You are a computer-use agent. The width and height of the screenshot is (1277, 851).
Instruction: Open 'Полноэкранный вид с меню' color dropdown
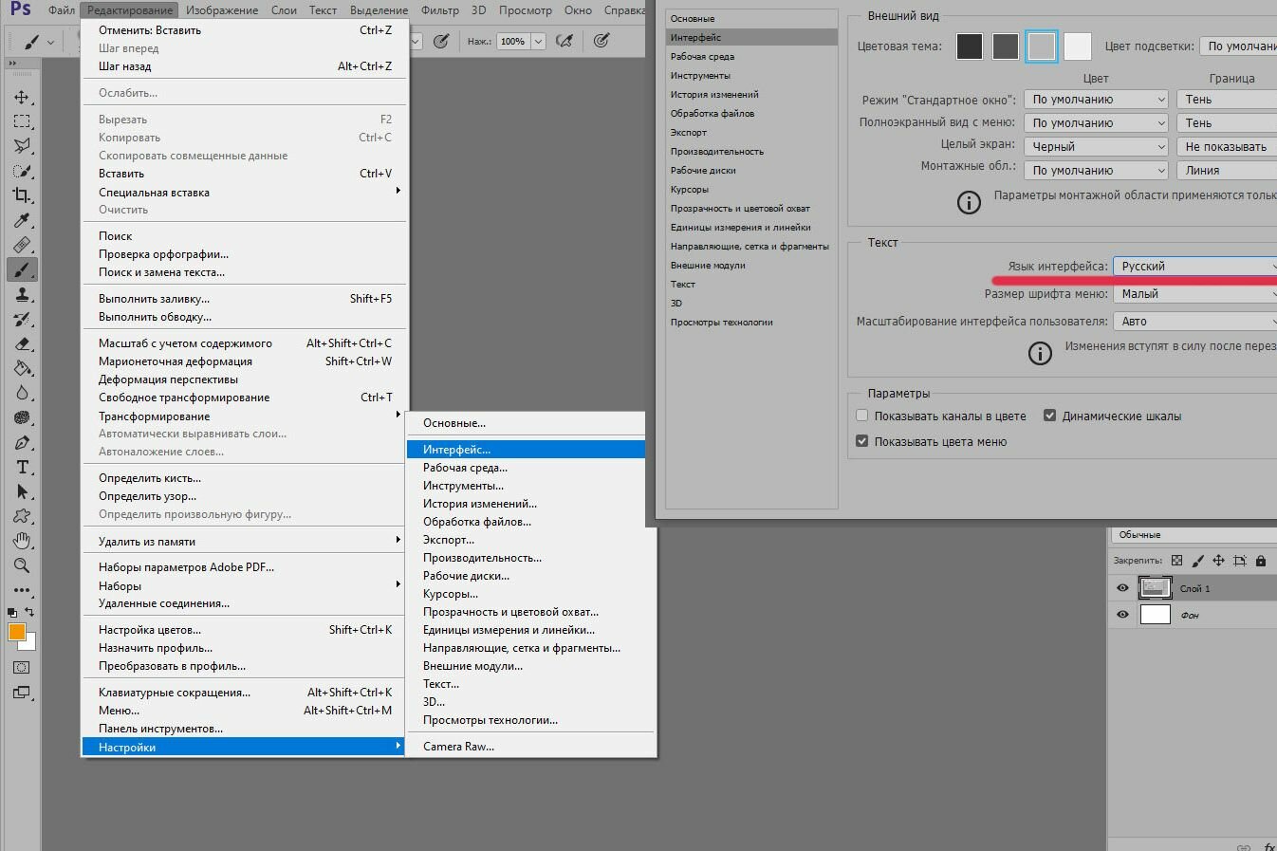(1097, 123)
